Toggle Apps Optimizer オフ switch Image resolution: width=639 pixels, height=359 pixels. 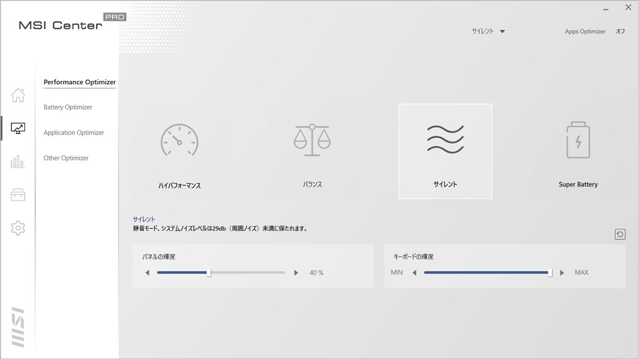pos(620,31)
